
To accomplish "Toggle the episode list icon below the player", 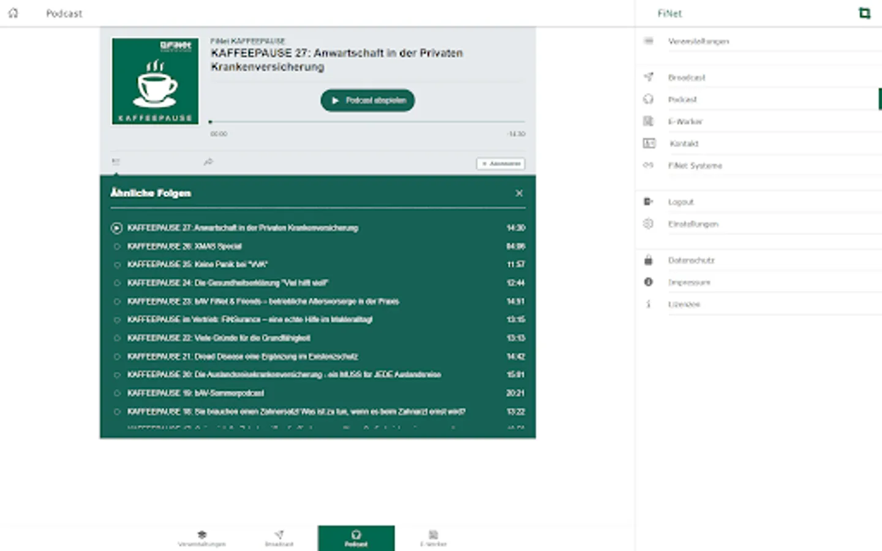I will click(116, 162).
